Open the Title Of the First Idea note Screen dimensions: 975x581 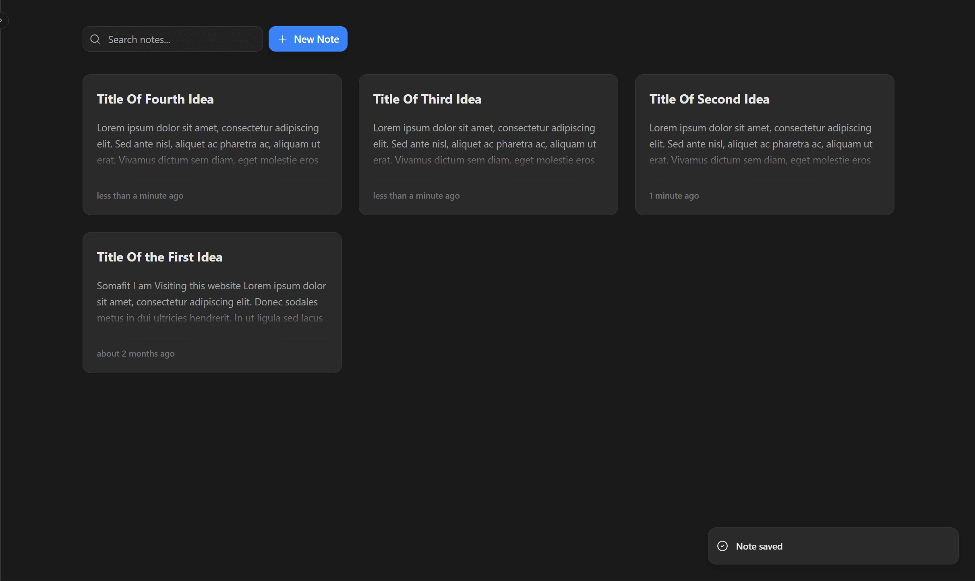click(159, 257)
